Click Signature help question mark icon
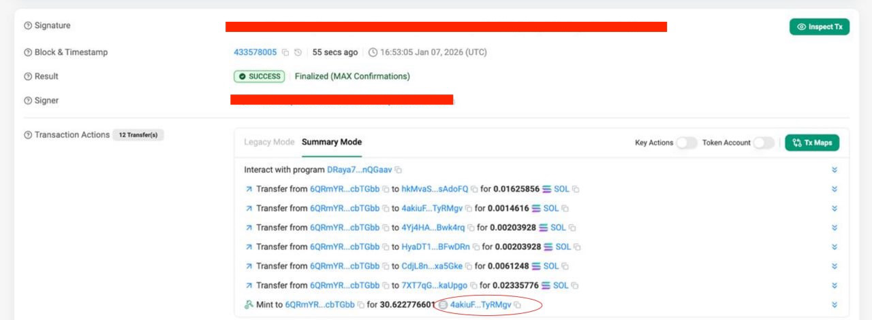872x320 pixels. click(x=28, y=26)
